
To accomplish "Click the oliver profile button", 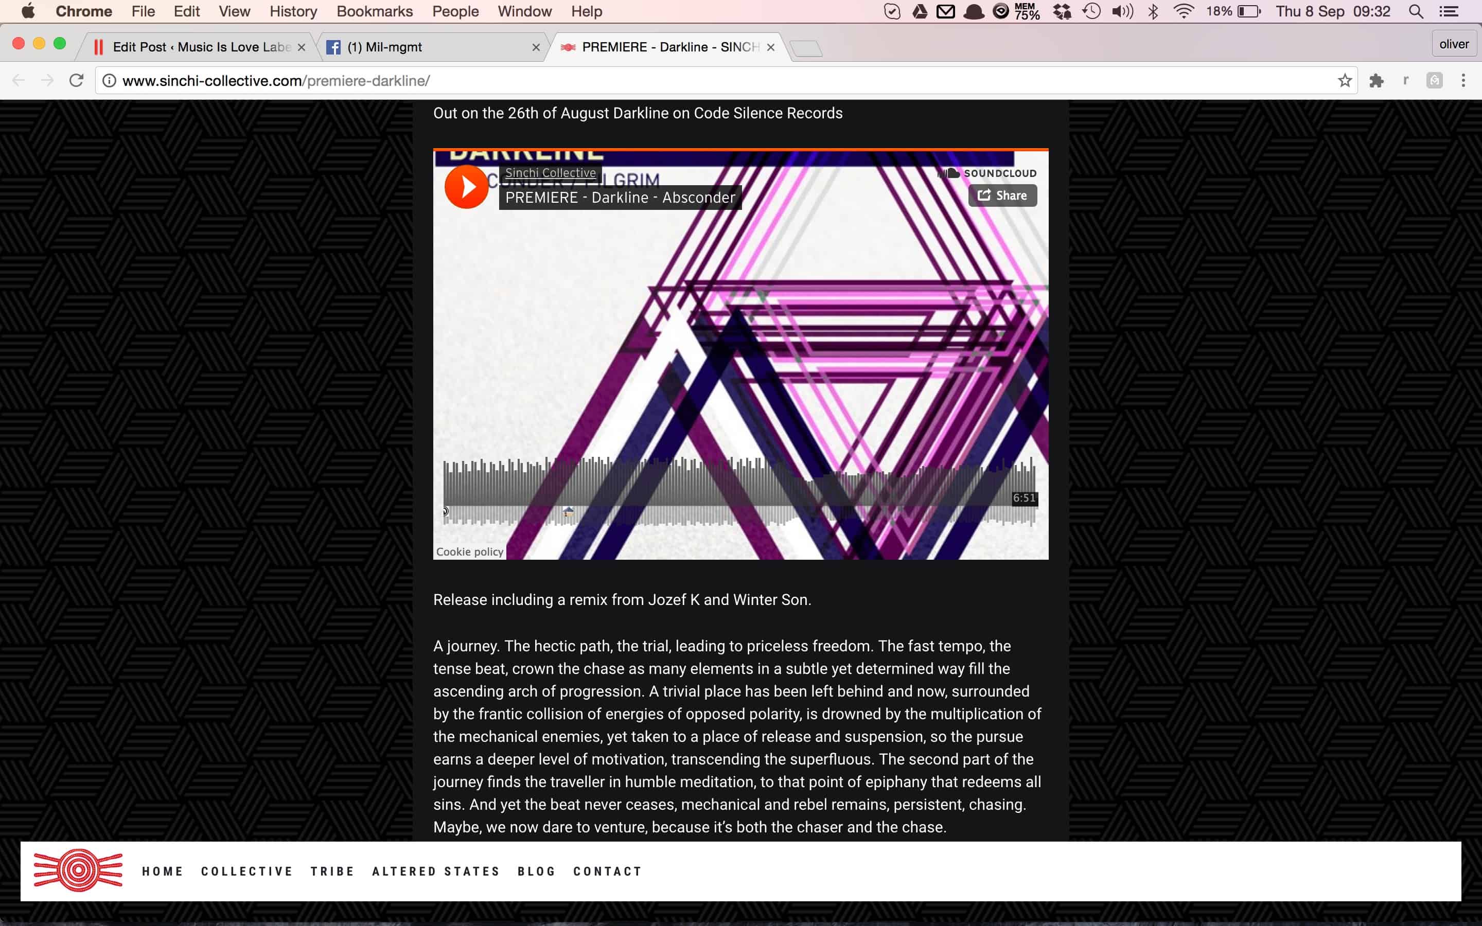I will 1453,44.
